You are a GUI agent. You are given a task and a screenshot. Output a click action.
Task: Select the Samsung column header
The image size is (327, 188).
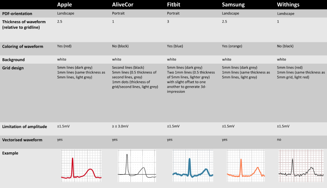click(x=233, y=5)
